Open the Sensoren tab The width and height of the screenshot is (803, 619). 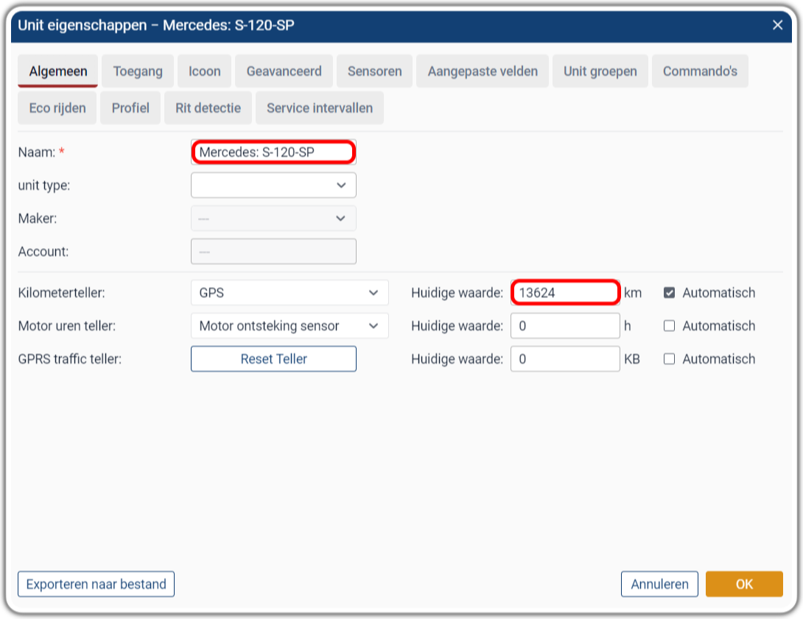(x=374, y=71)
